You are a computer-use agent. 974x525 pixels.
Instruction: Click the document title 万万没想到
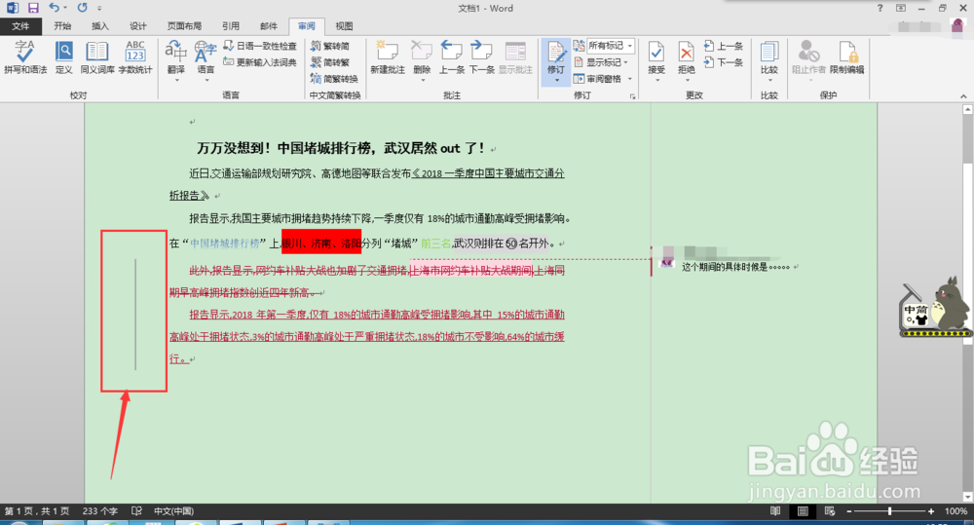pyautogui.click(x=232, y=148)
